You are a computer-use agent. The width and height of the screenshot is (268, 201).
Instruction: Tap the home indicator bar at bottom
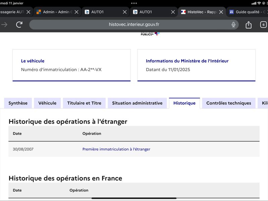tap(134, 198)
